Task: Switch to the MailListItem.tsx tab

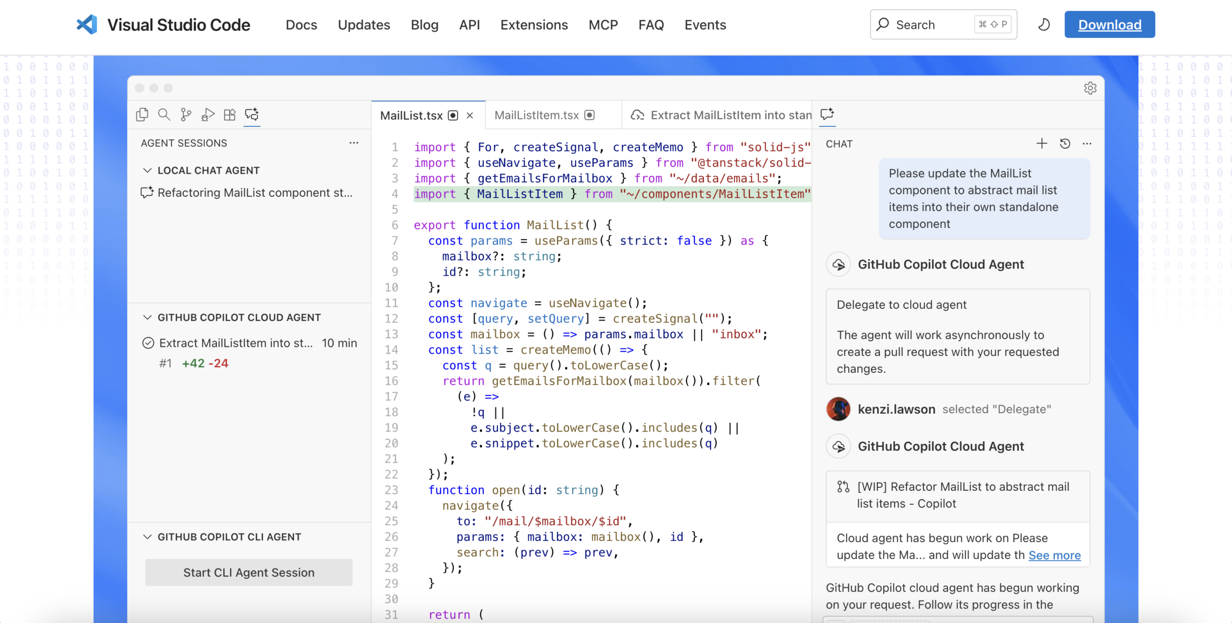Action: click(537, 115)
